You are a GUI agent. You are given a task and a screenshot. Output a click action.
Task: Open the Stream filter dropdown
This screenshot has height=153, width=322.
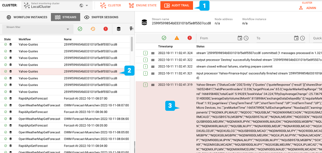(68, 29)
